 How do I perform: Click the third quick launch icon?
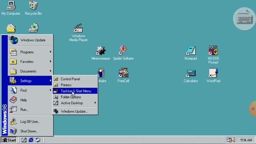[x=38, y=140]
